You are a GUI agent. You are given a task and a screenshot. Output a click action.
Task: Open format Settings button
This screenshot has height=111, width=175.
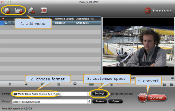(100, 94)
